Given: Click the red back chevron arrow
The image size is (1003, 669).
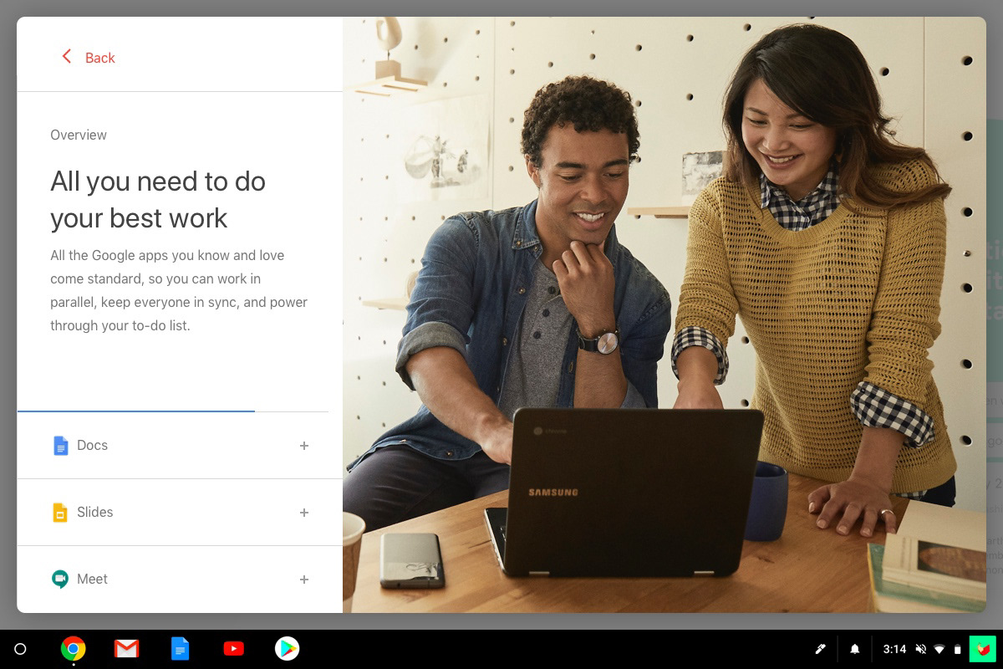Looking at the screenshot, I should coord(67,57).
